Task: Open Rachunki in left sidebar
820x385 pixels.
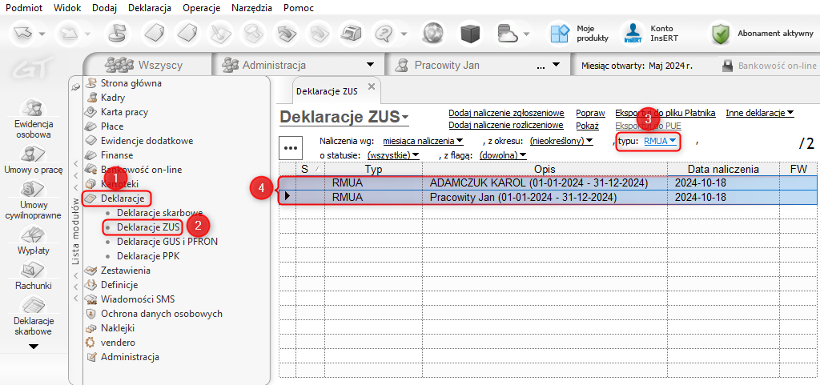Action: point(34,276)
